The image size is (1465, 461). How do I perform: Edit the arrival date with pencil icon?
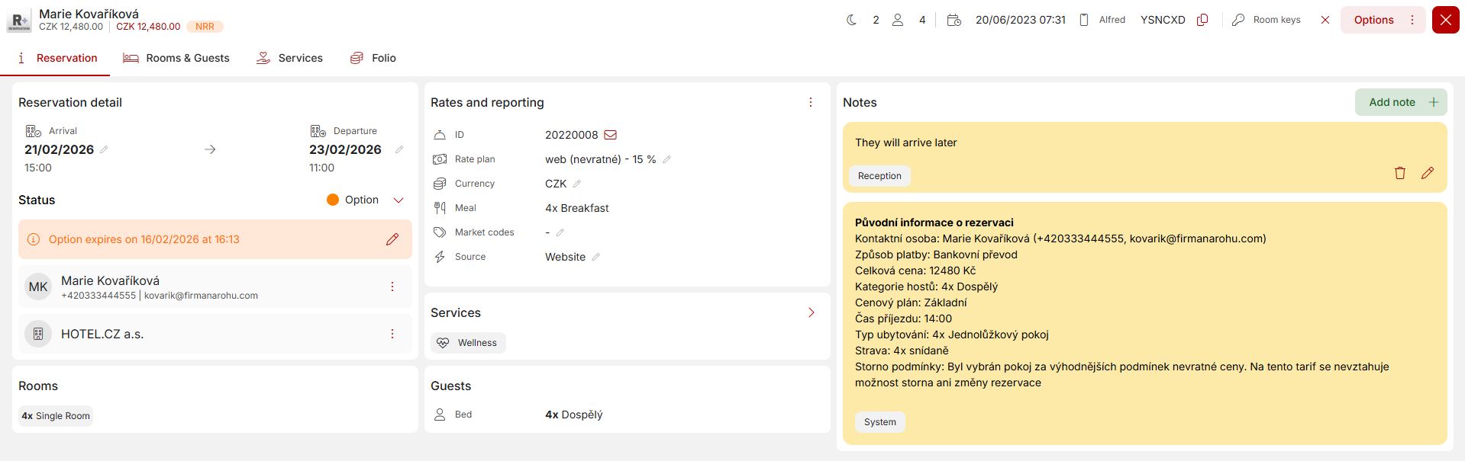[x=104, y=150]
